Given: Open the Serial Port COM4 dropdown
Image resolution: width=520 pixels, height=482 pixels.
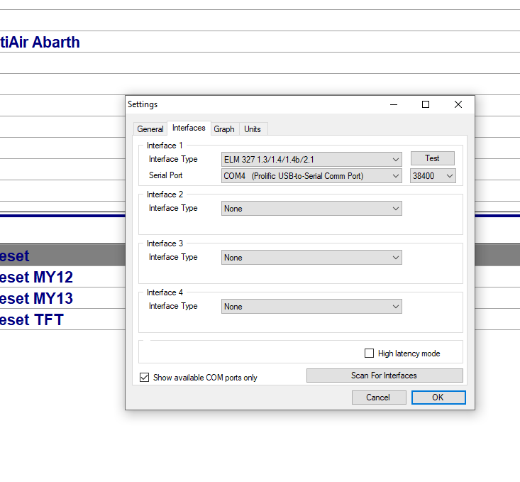Looking at the screenshot, I should (x=312, y=176).
